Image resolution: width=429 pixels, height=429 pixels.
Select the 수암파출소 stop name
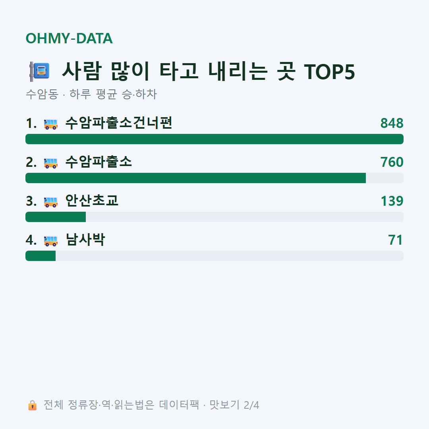tap(99, 162)
